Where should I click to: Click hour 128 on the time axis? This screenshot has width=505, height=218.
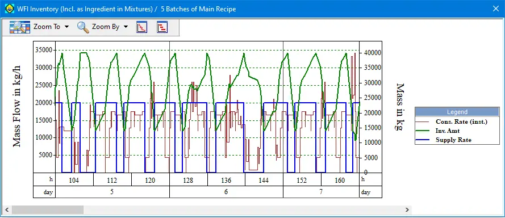pyautogui.click(x=188, y=181)
